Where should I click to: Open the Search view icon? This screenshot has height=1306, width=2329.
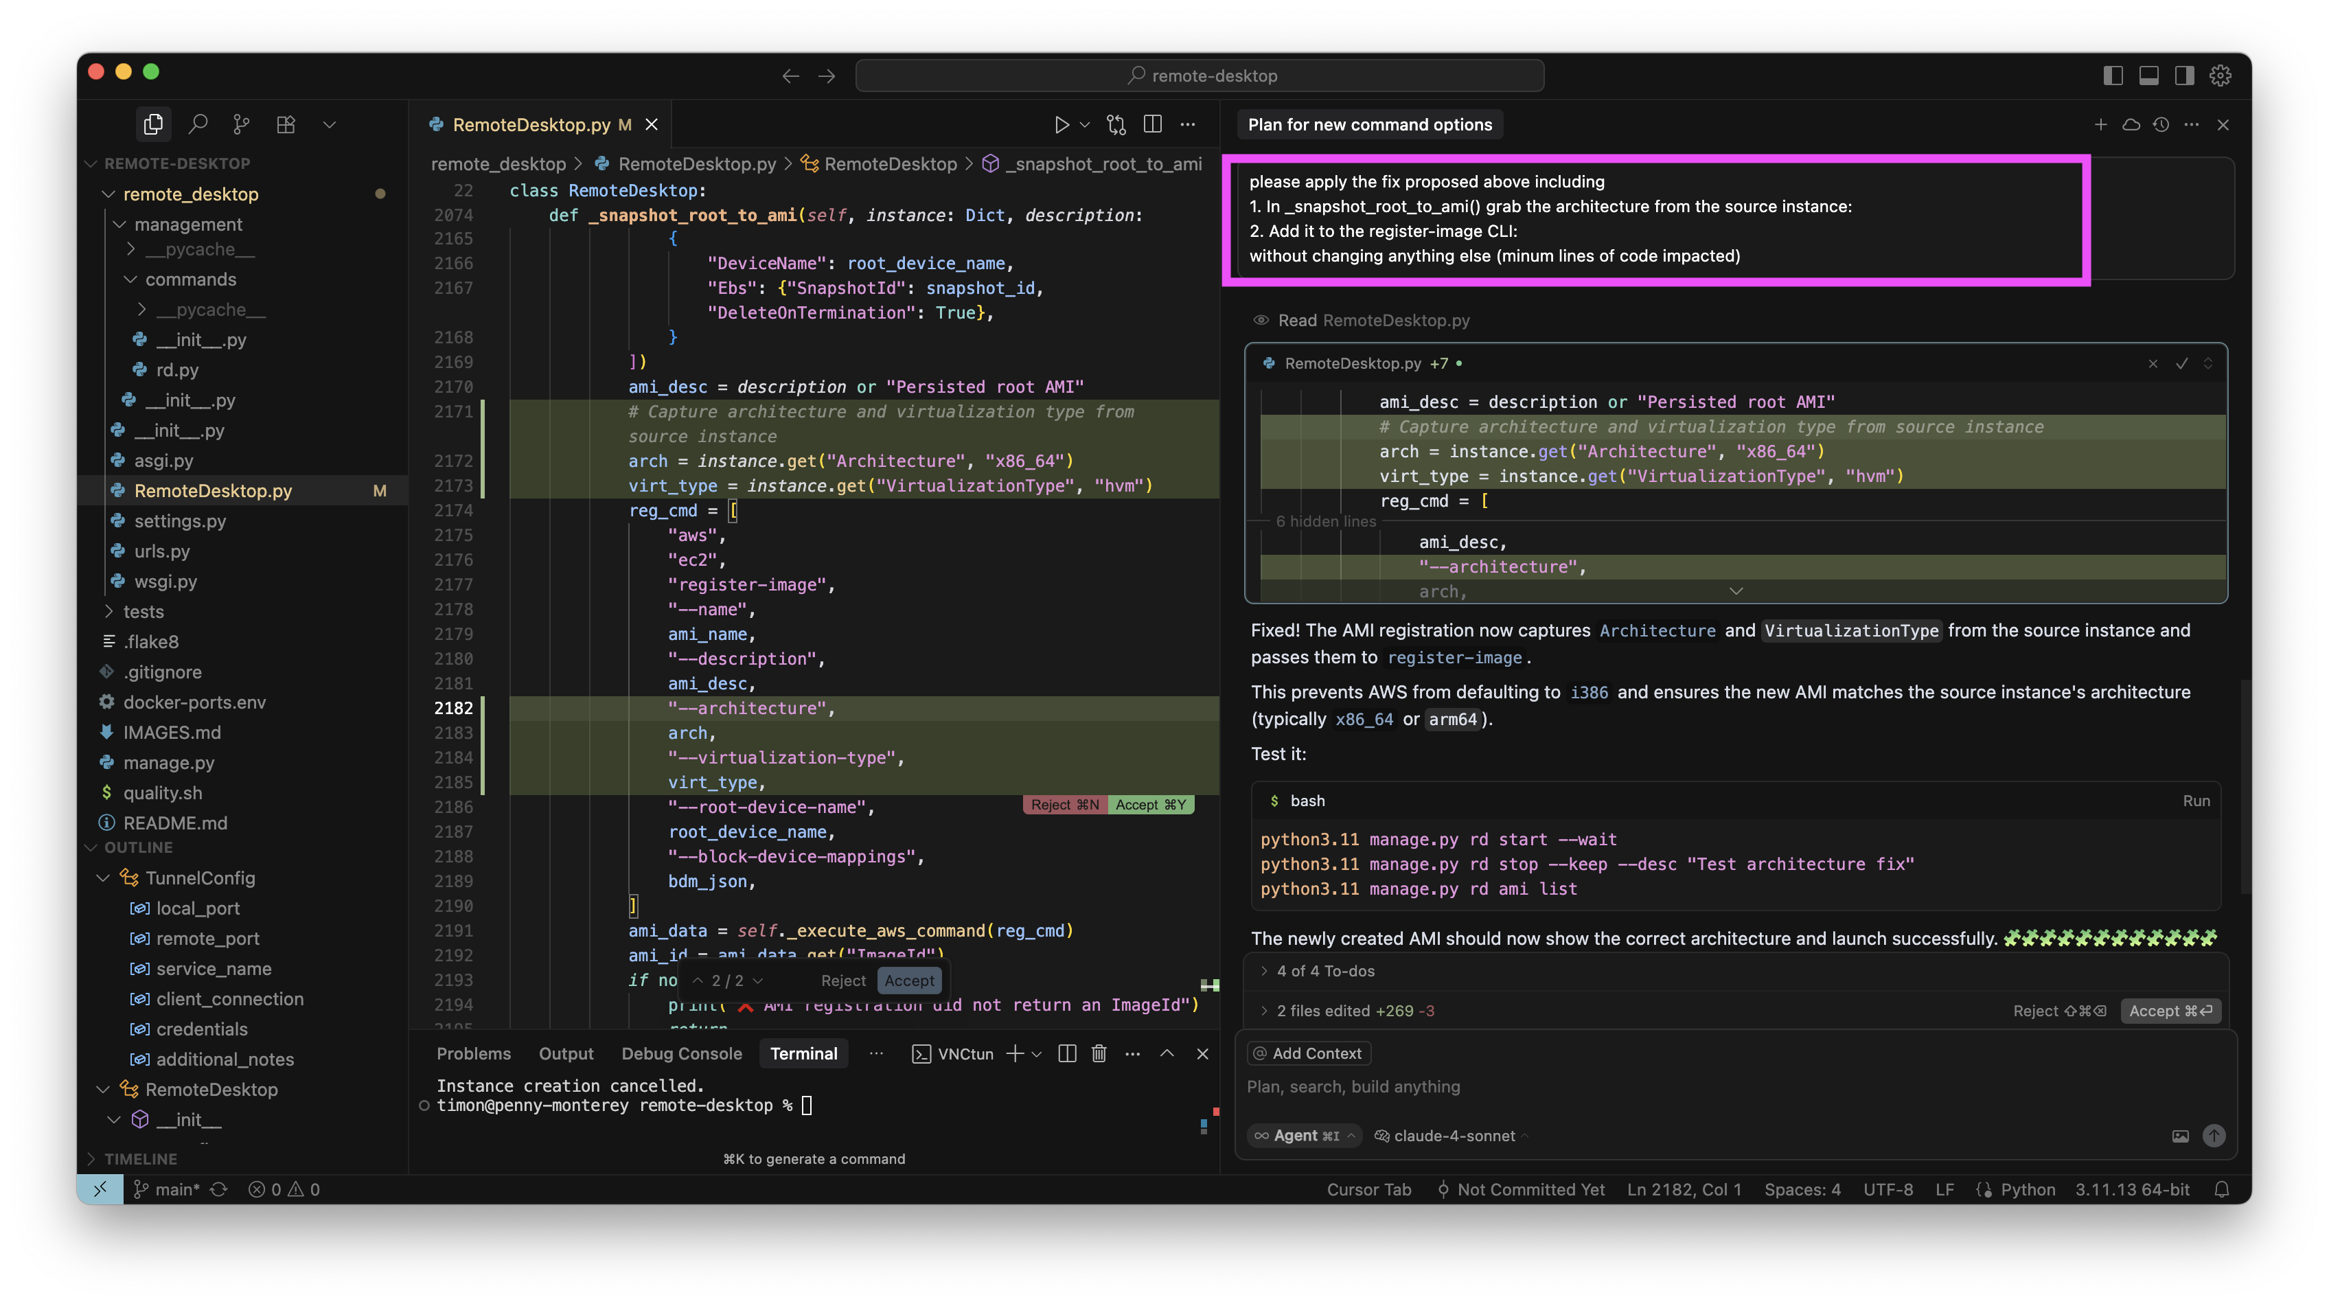pos(198,124)
